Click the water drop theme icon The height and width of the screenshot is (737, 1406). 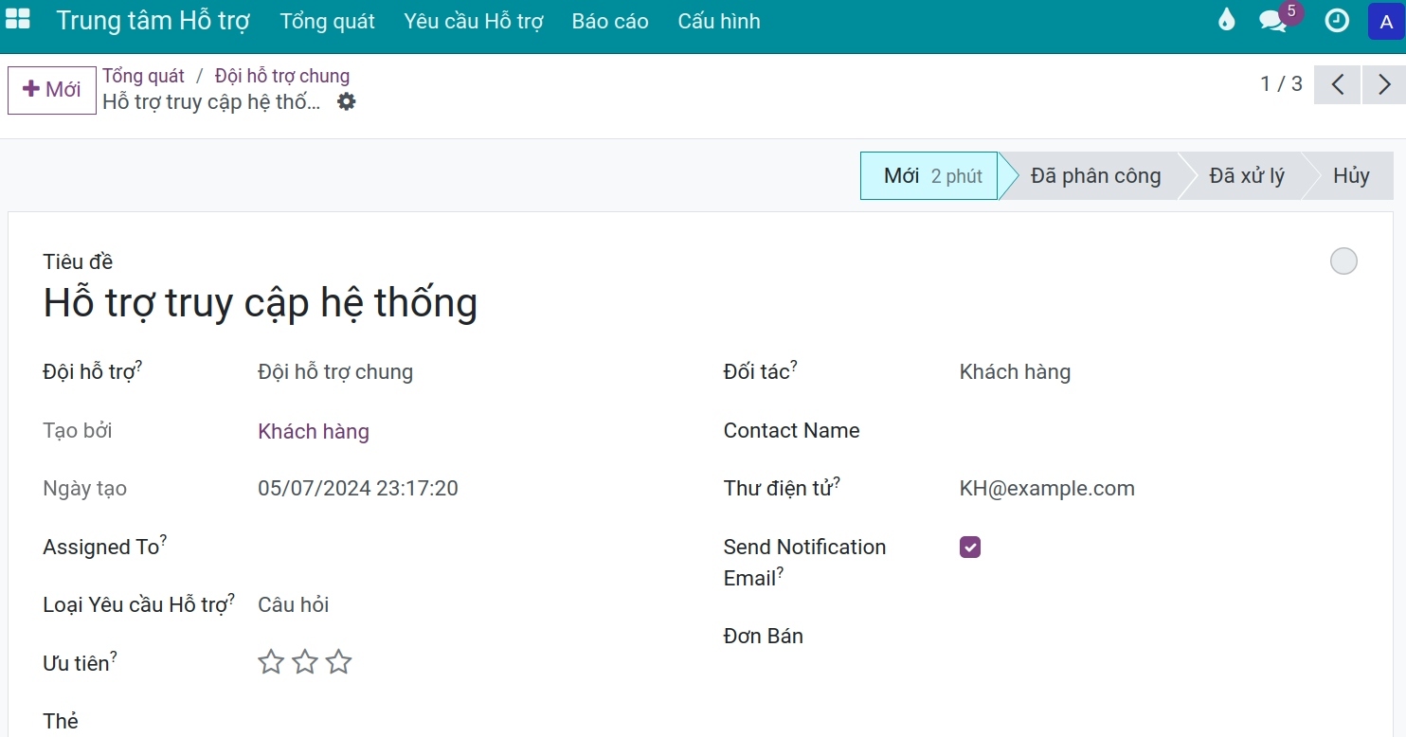[1227, 20]
